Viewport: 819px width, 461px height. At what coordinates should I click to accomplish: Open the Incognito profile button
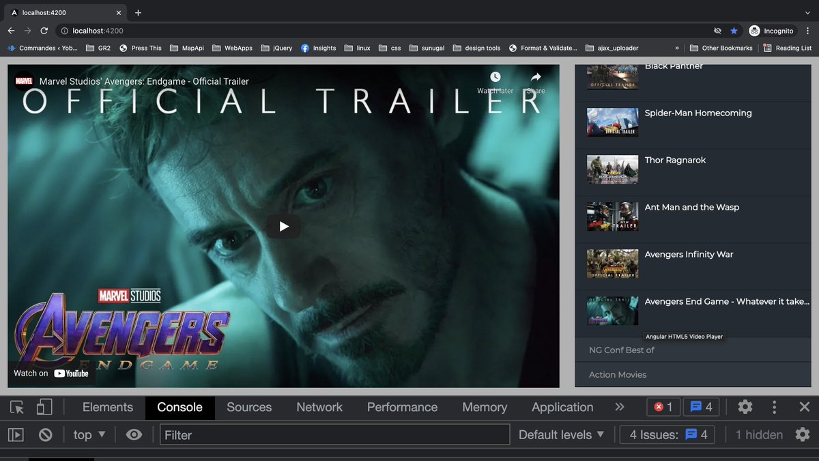pos(772,31)
